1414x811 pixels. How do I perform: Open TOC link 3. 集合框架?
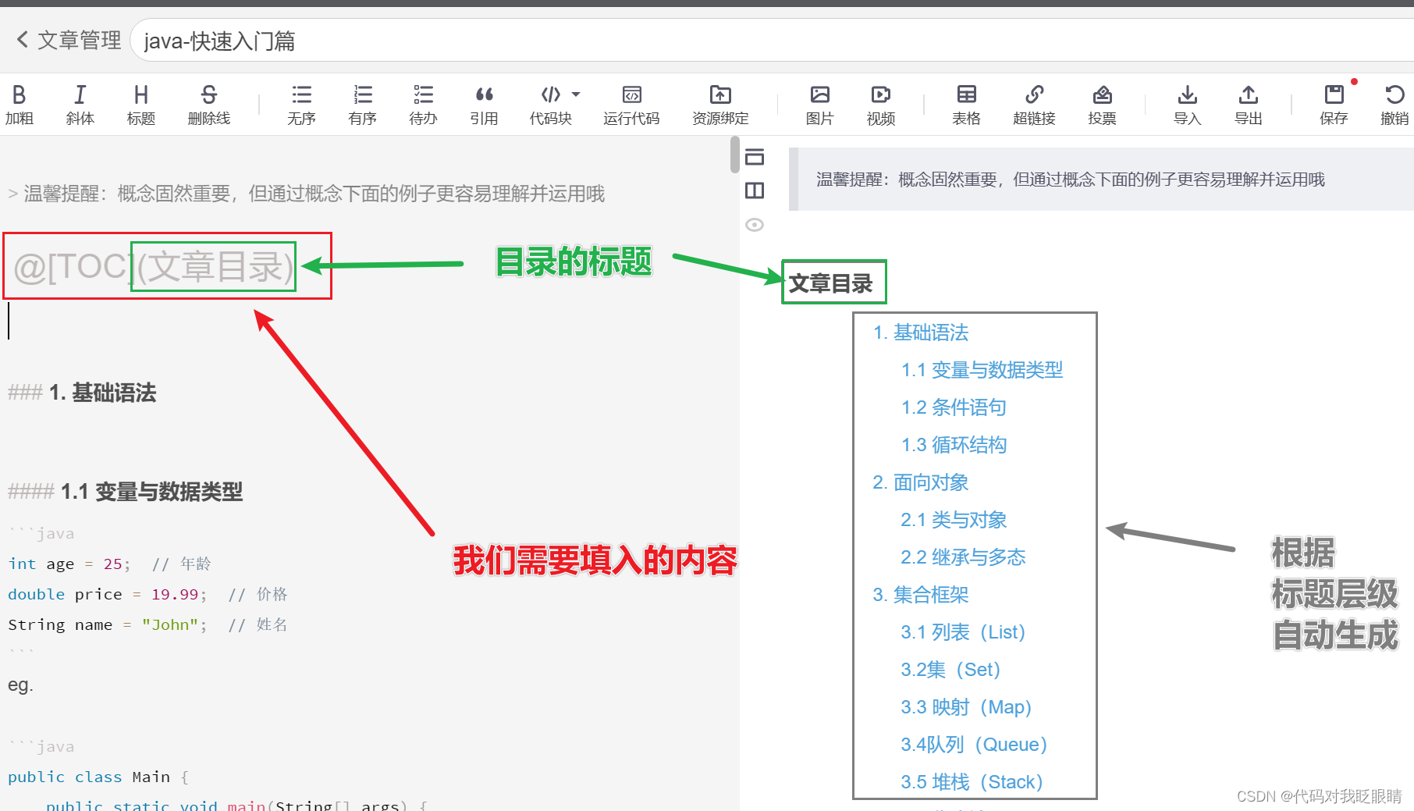[921, 595]
